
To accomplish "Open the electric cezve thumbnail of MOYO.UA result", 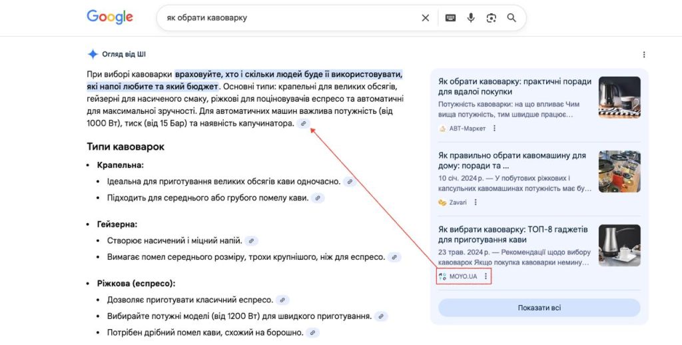I will point(619,245).
